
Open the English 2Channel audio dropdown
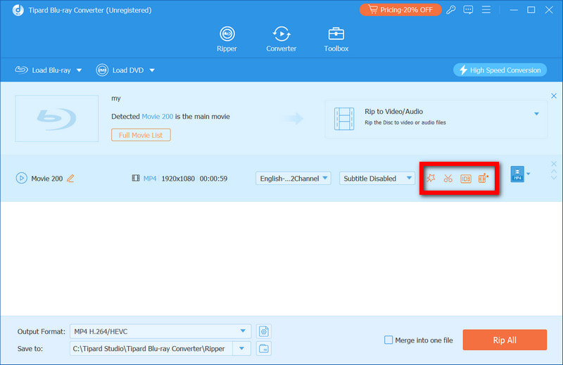coord(293,179)
